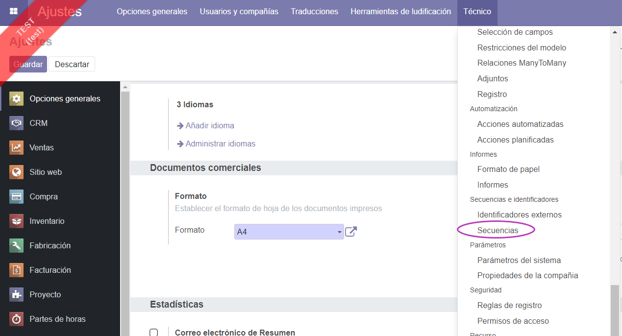The height and width of the screenshot is (336, 622).
Task: Open Inventario settings sidebar tab
Action: pyautogui.click(x=60, y=221)
